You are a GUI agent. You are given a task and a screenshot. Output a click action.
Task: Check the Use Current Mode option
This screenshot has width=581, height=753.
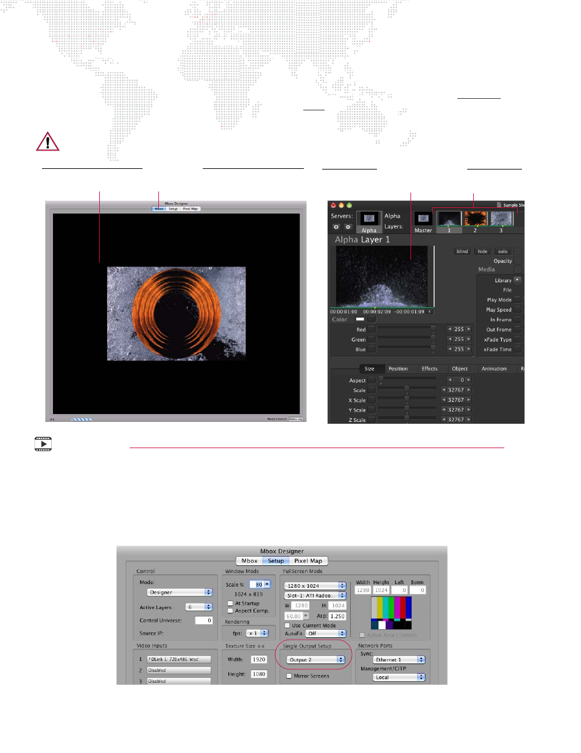287,626
